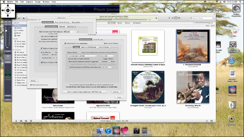Enable Exchange Left and Right checkbox
The image size is (244, 137).
(40, 39)
